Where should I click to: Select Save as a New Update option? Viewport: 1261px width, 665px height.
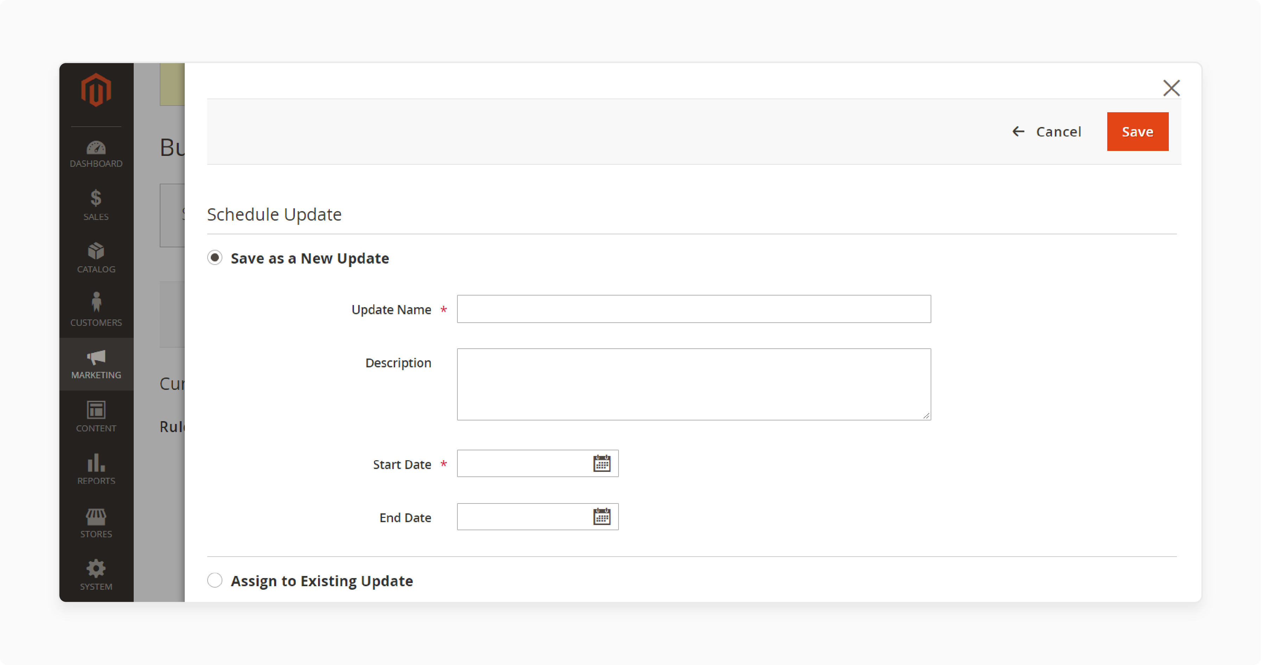pyautogui.click(x=214, y=258)
